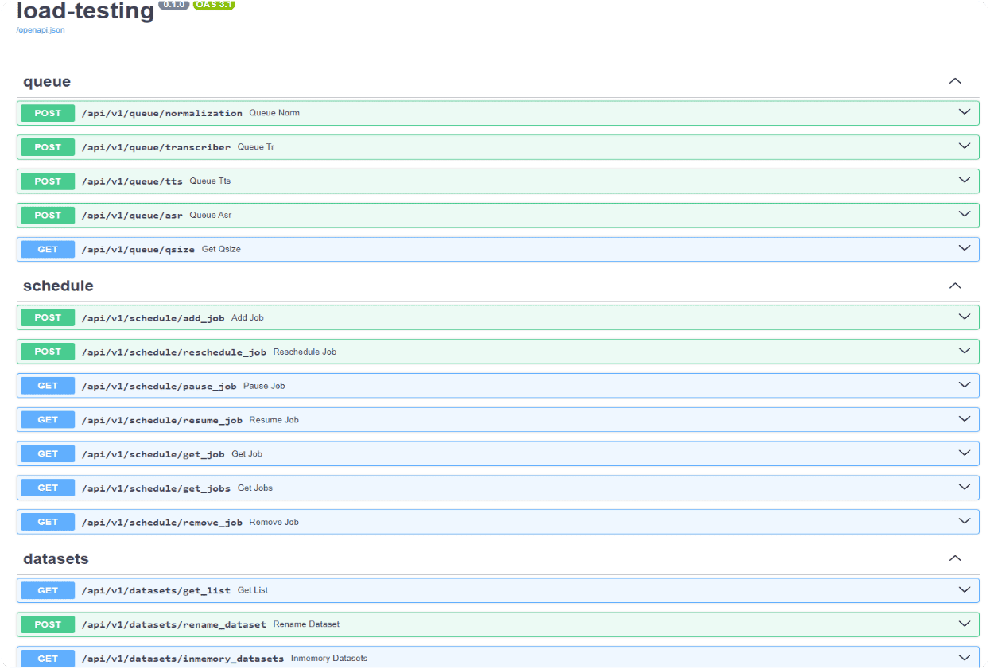This screenshot has width=990, height=669.
Task: Open the /api/v1/schedule/resume_job endpoint path
Action: 161,420
